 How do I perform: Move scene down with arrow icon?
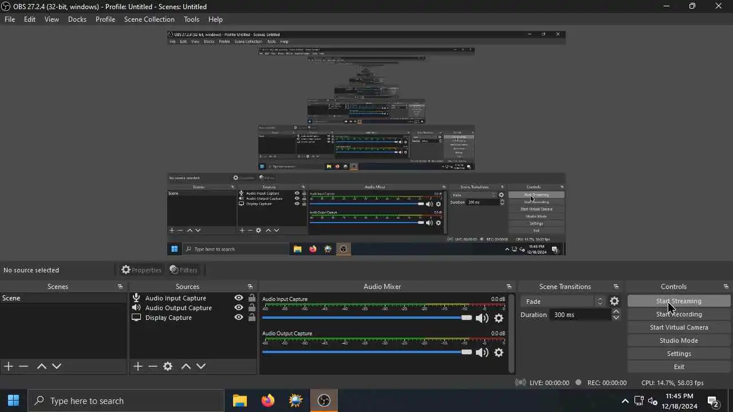click(57, 366)
